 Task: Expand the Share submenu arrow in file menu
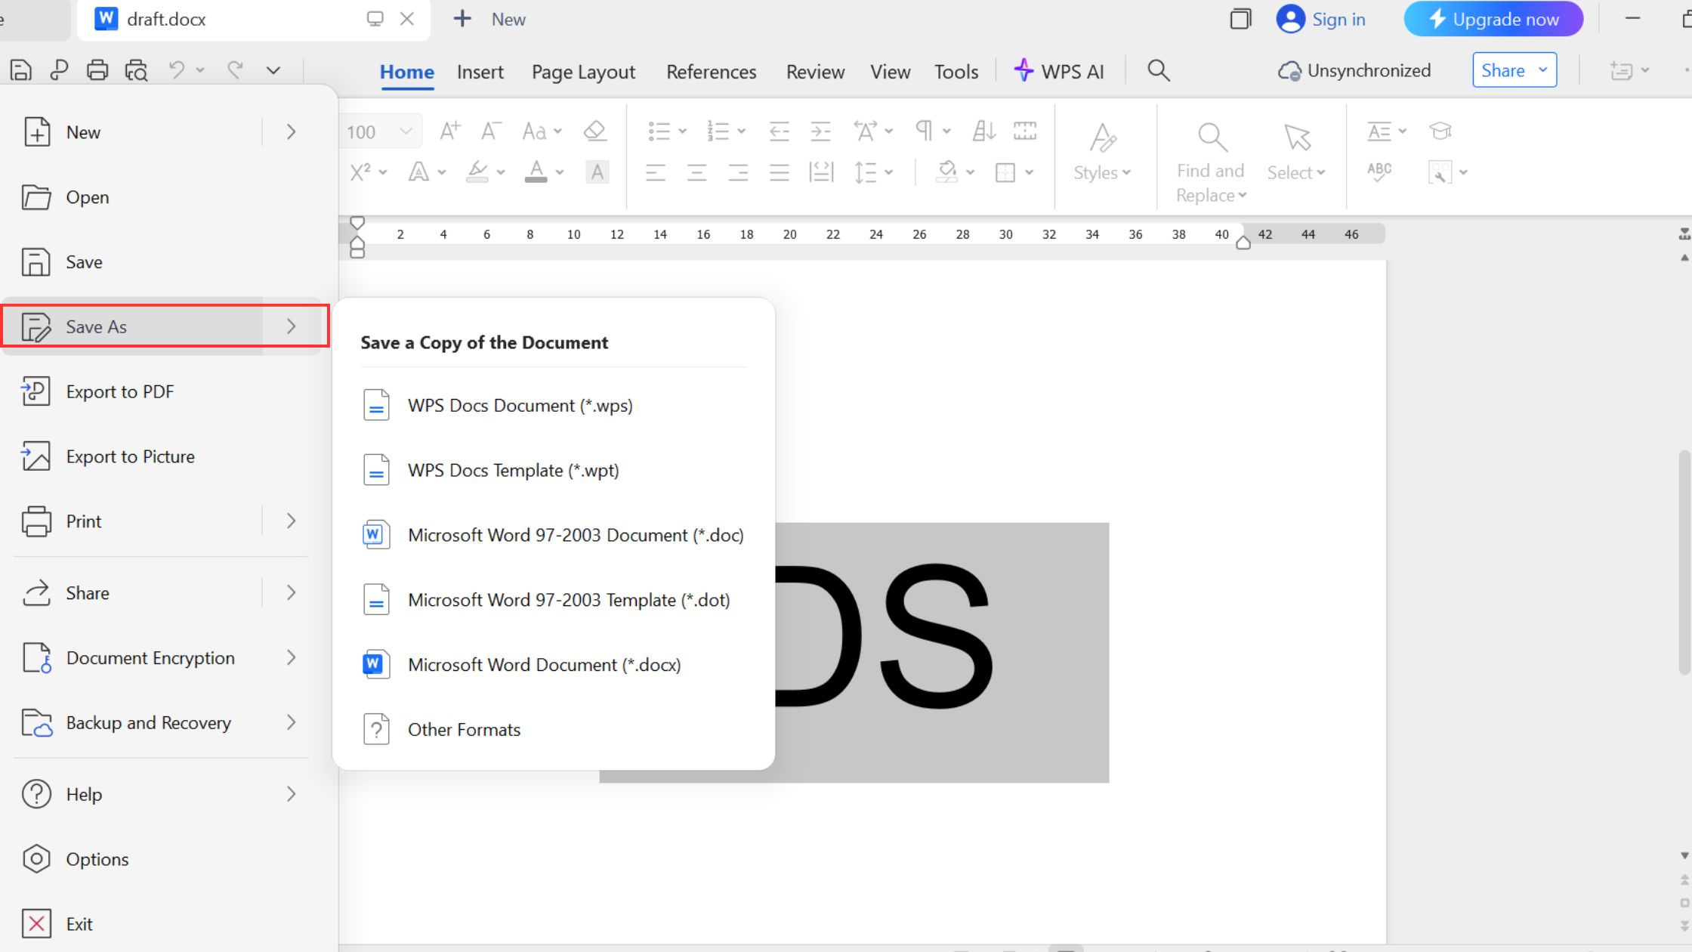(291, 593)
